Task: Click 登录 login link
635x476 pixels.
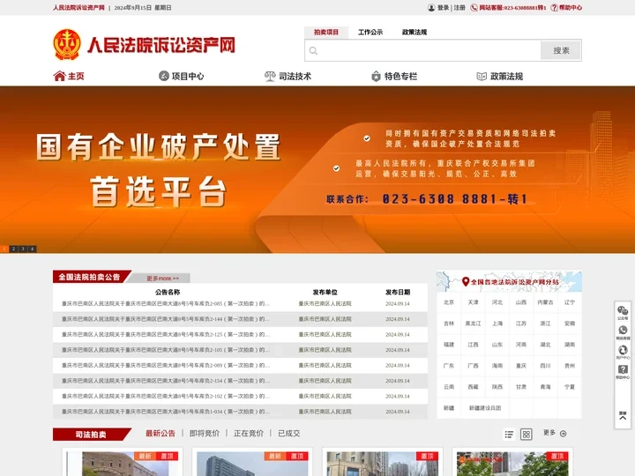Action: (x=443, y=8)
